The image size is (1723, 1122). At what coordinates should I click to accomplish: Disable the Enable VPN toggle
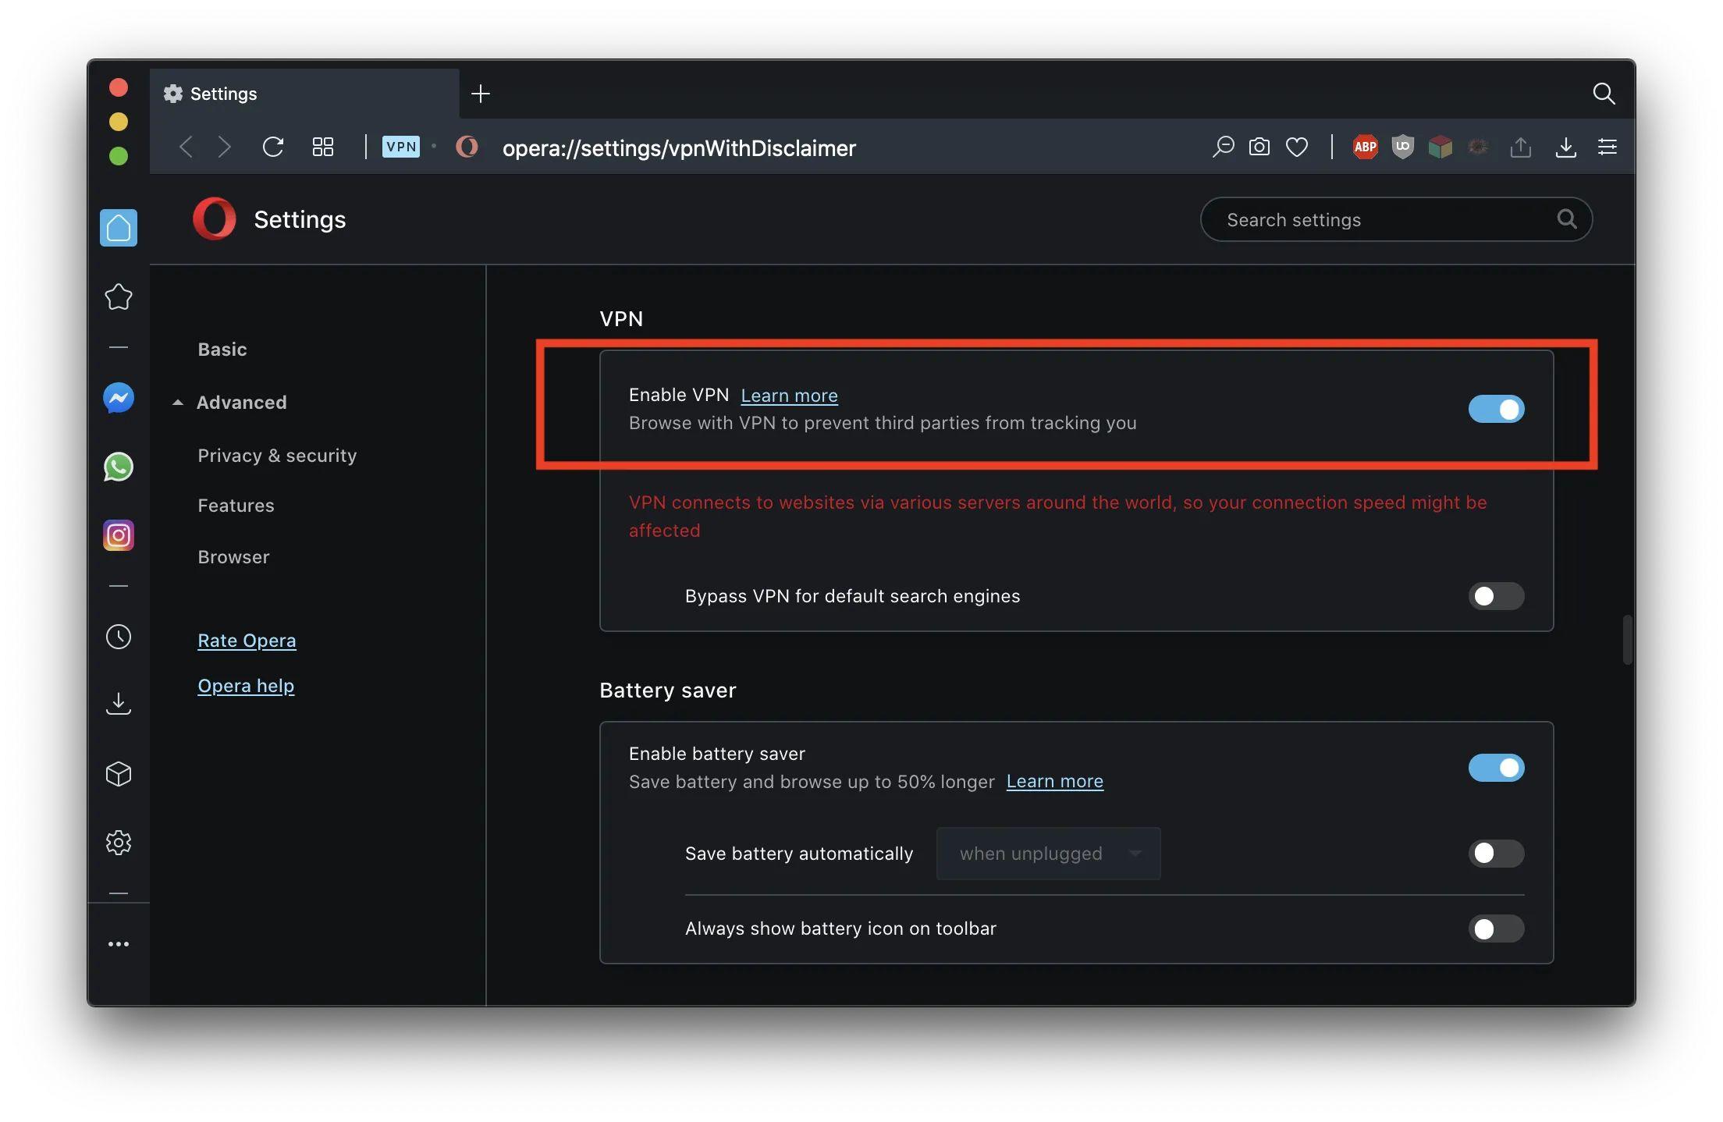pyautogui.click(x=1496, y=409)
